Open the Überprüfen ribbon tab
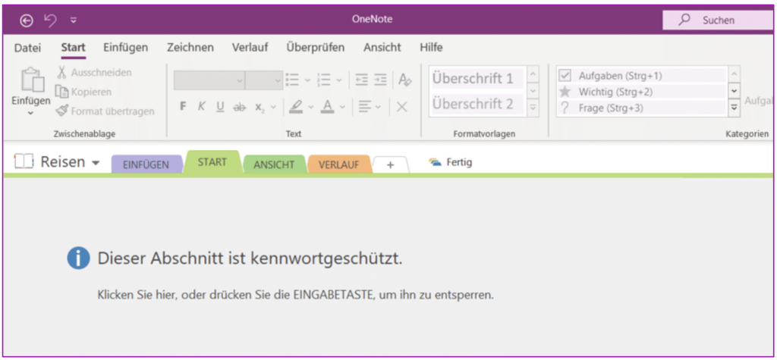Image resolution: width=777 pixels, height=360 pixels. pos(315,48)
